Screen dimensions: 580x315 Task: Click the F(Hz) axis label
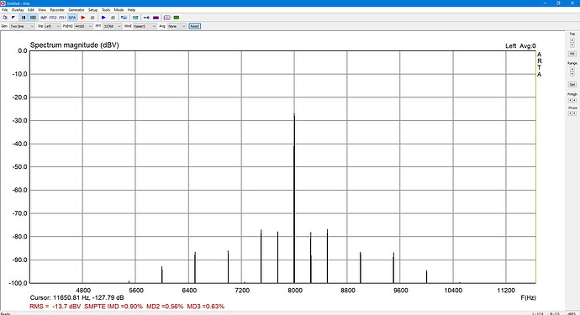click(x=528, y=297)
